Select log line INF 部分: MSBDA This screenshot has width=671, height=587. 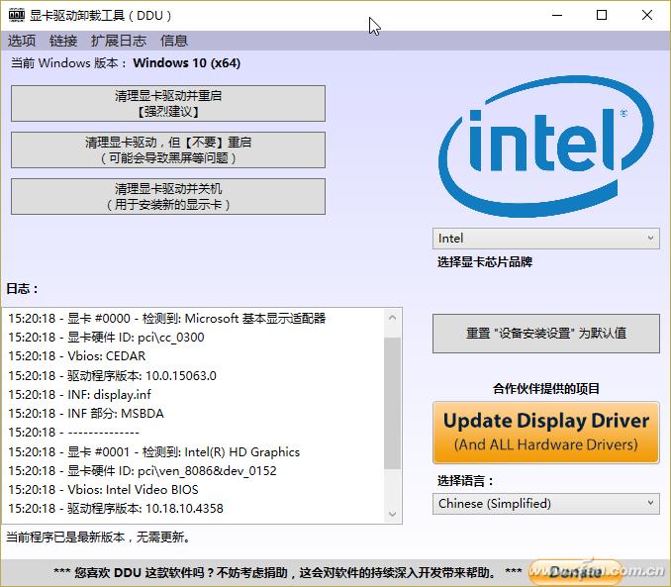[x=86, y=414]
